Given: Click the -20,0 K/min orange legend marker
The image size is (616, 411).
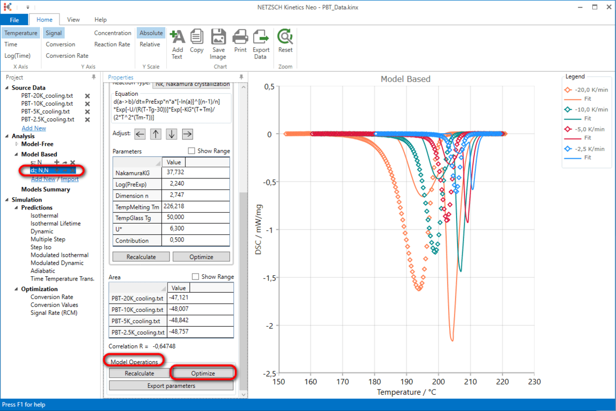Looking at the screenshot, I should tap(568, 90).
